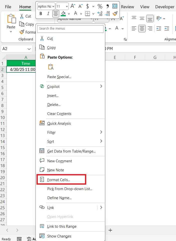Toggle Align Left in ribbon
This screenshot has width=176, height=241.
click(x=134, y=29)
